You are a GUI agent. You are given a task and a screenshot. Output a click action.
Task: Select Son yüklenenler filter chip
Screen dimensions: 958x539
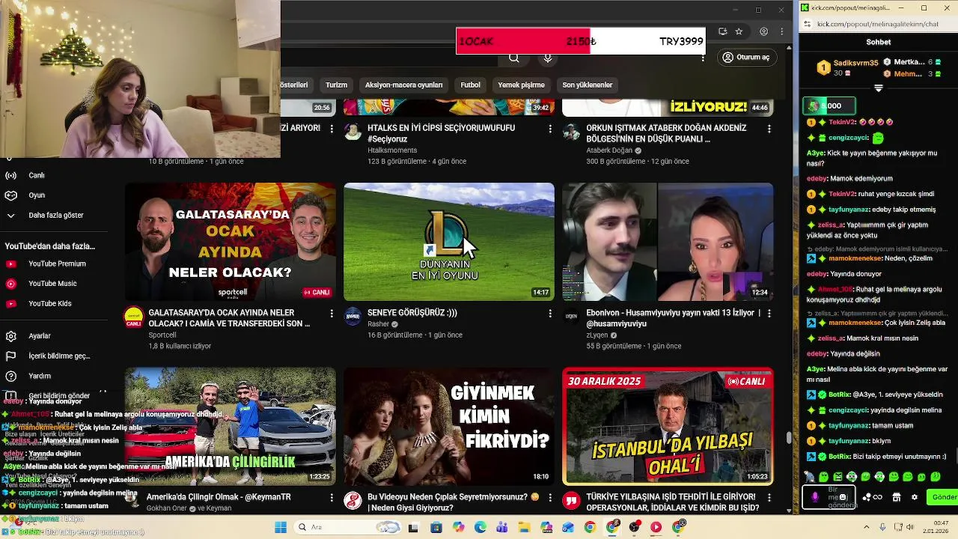588,85
